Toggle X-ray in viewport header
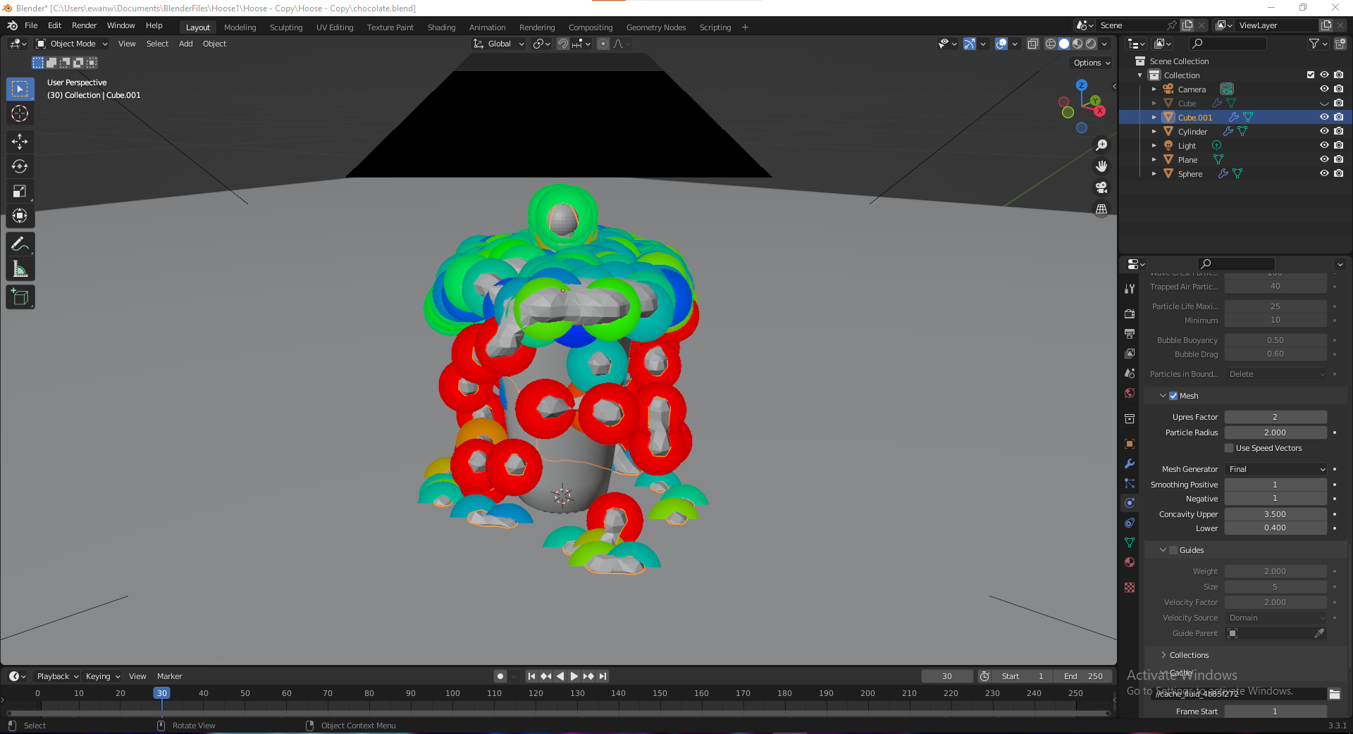 (1032, 44)
